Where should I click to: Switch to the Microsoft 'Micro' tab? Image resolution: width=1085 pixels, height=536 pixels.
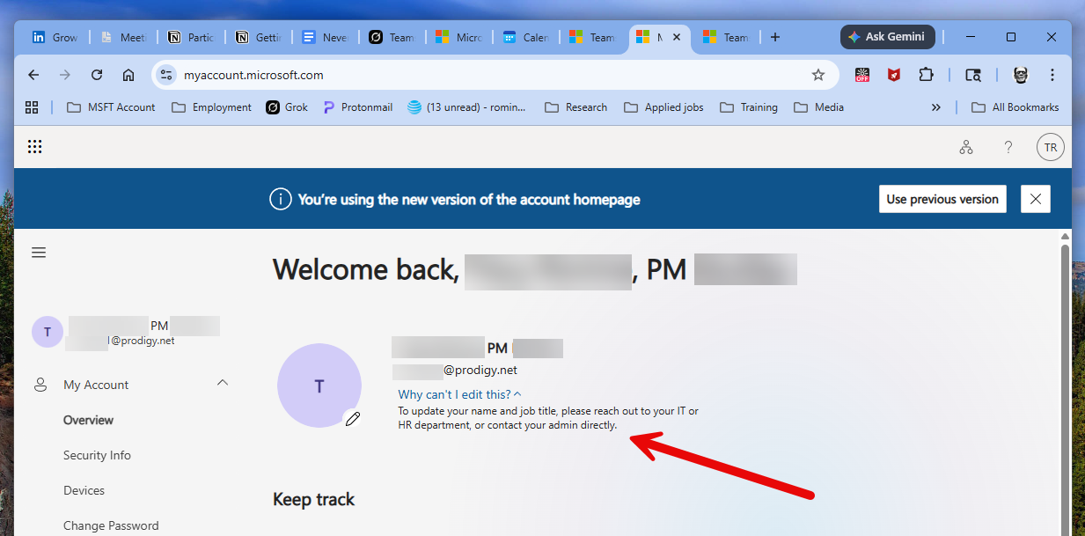tap(459, 37)
